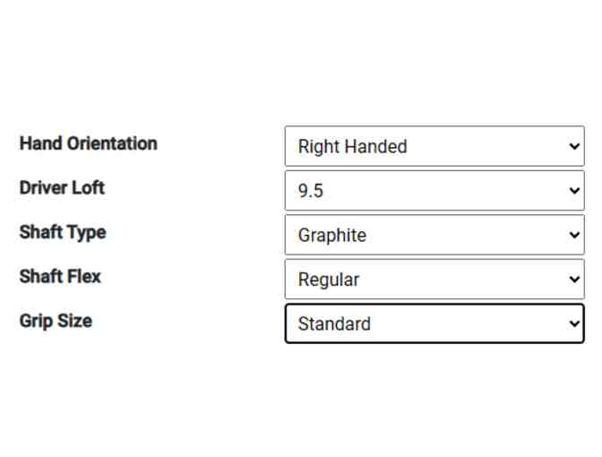
Task: Click the Standard grip value text
Action: 334,324
